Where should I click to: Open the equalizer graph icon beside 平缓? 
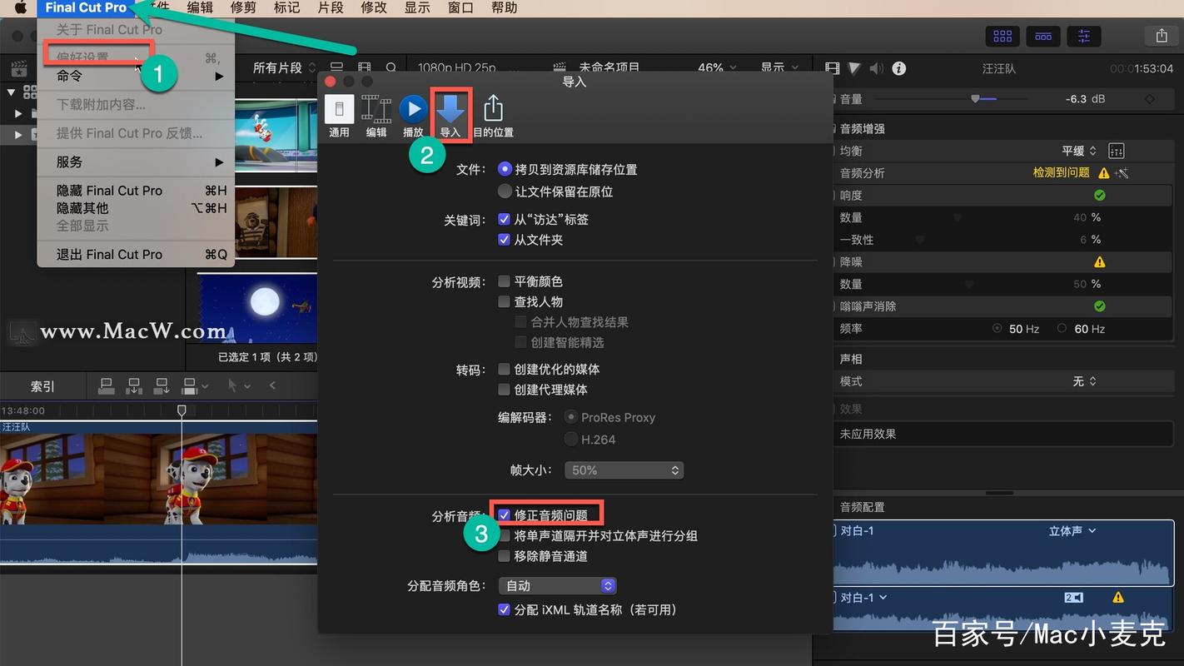click(x=1117, y=151)
